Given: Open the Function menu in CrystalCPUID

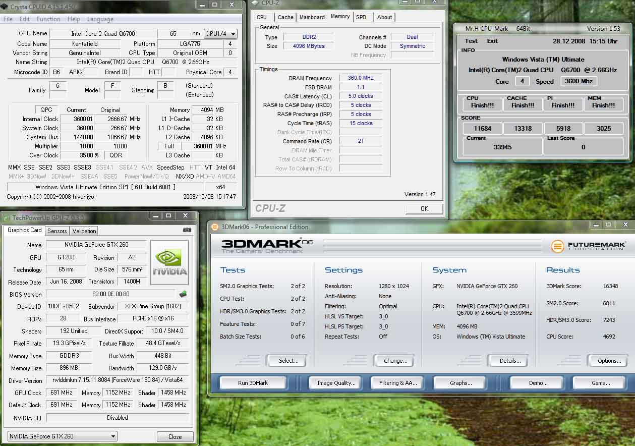Looking at the screenshot, I should tap(48, 19).
